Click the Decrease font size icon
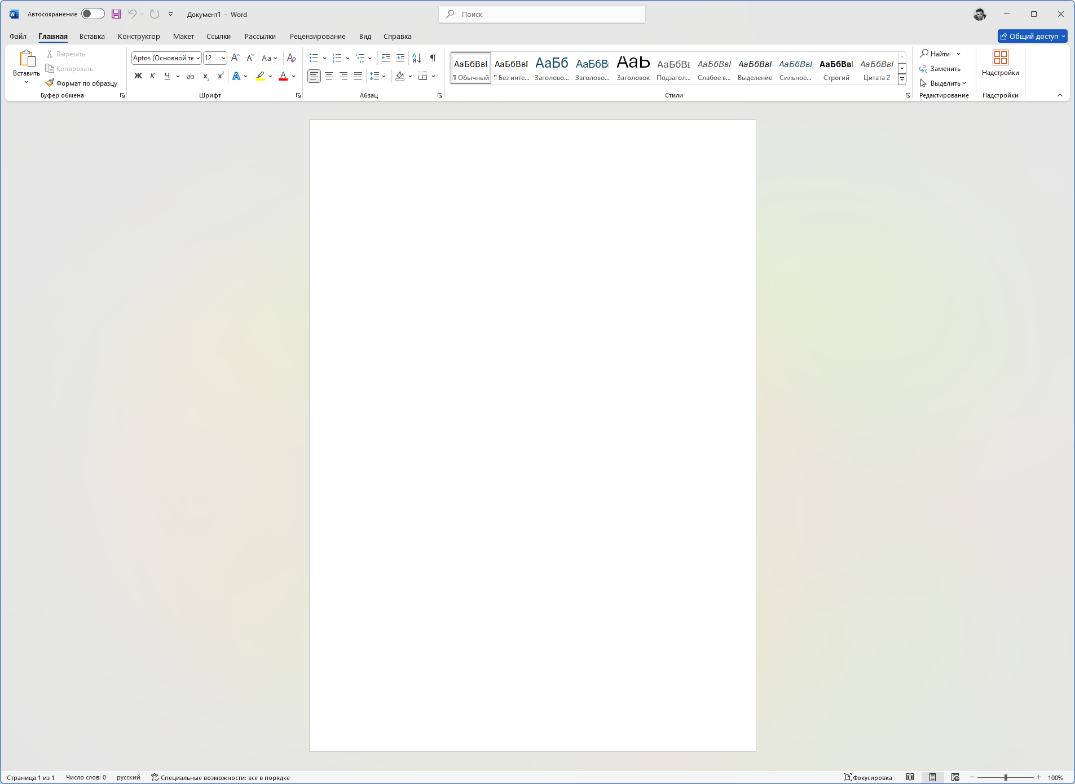 (x=250, y=58)
